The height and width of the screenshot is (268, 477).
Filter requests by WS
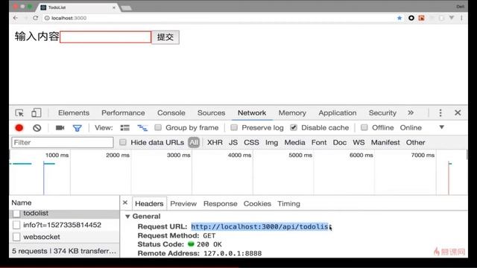358,142
